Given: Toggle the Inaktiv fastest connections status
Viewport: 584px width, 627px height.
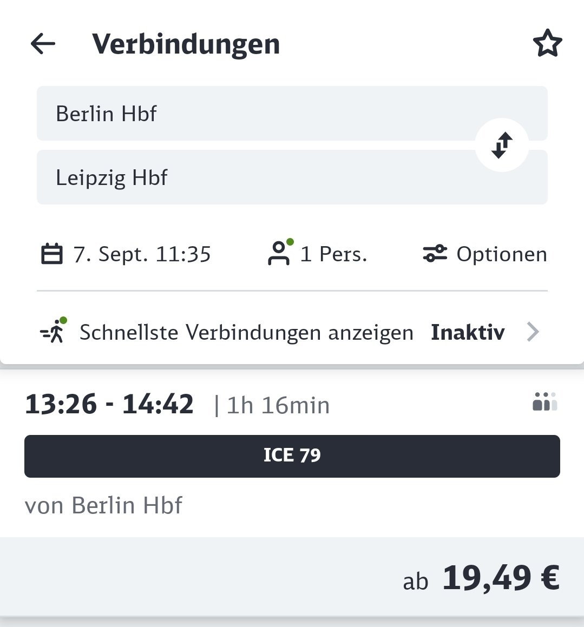Looking at the screenshot, I should tap(468, 332).
